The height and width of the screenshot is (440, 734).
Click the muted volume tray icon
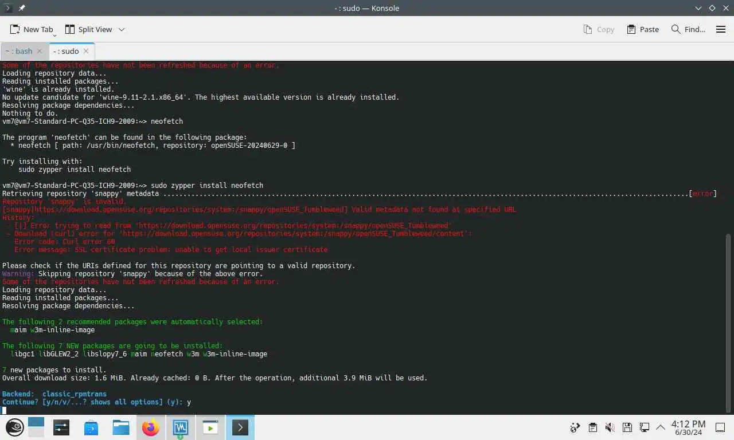[x=610, y=427]
